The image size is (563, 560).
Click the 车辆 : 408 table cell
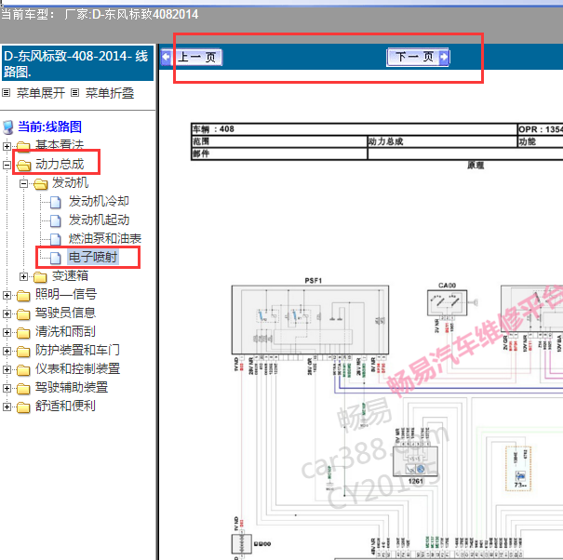click(354, 129)
